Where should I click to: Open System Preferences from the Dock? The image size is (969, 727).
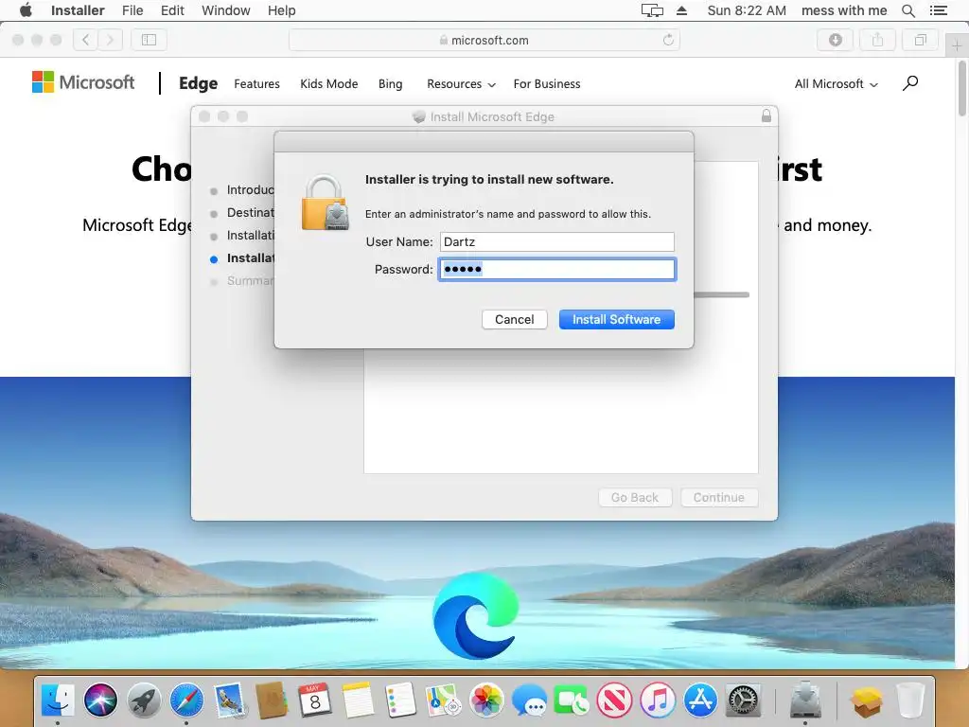coord(744,700)
